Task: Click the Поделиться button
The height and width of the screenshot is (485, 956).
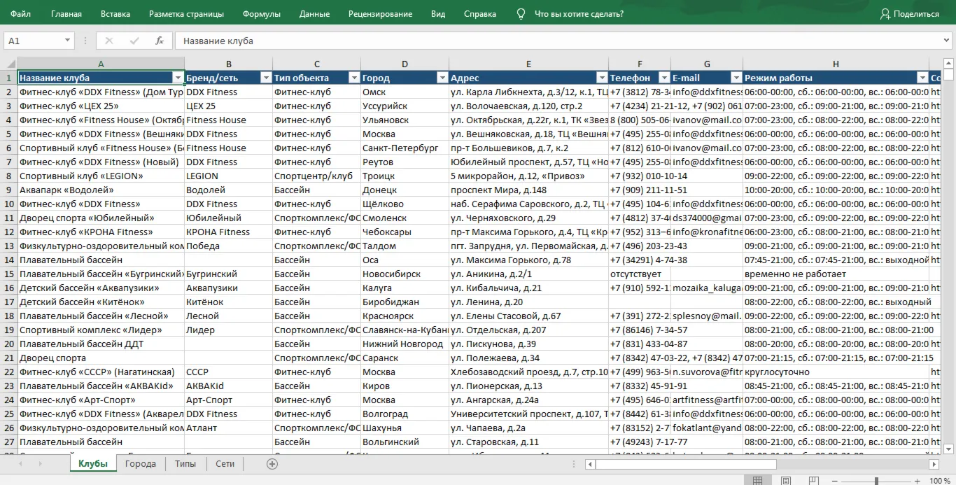Action: [x=910, y=13]
